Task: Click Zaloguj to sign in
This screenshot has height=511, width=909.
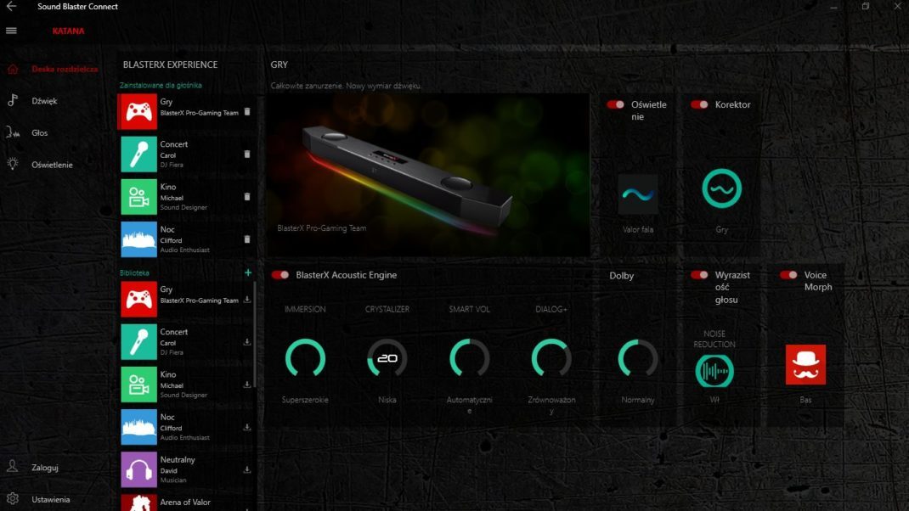Action: [x=44, y=467]
